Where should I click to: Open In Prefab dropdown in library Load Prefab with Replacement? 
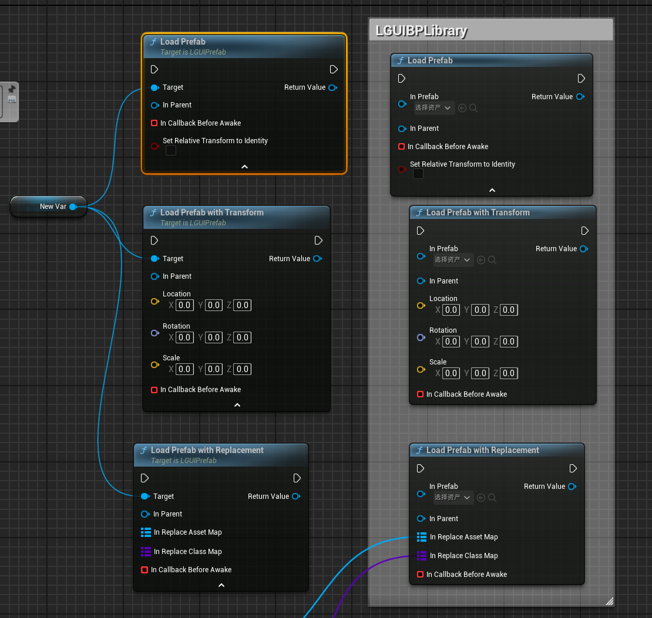pos(452,498)
